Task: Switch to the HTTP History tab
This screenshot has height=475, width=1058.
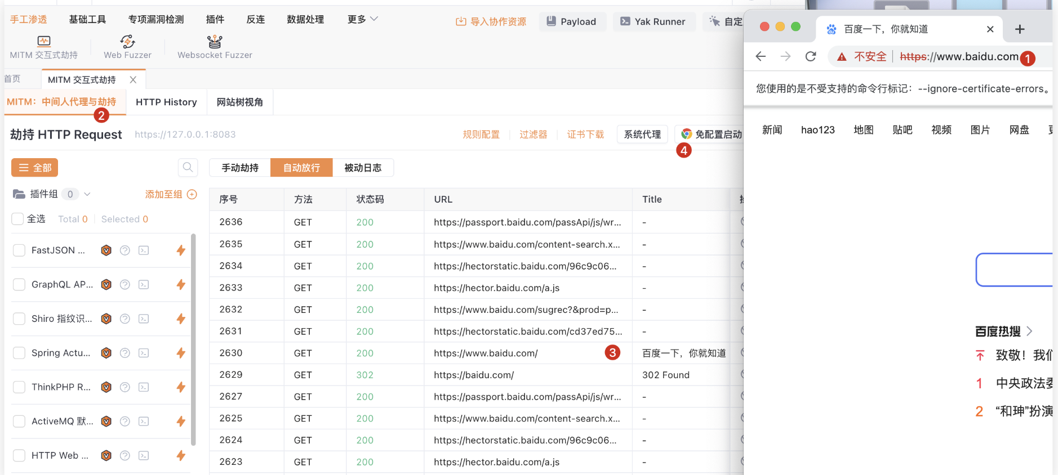Action: pyautogui.click(x=166, y=102)
